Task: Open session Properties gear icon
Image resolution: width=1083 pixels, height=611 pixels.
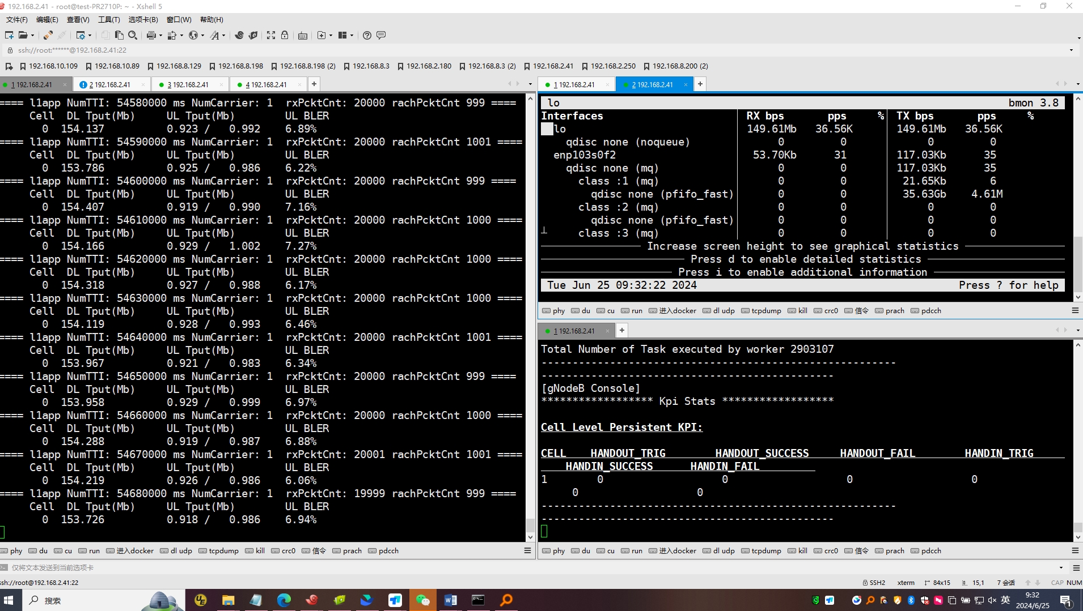Action: coord(81,35)
